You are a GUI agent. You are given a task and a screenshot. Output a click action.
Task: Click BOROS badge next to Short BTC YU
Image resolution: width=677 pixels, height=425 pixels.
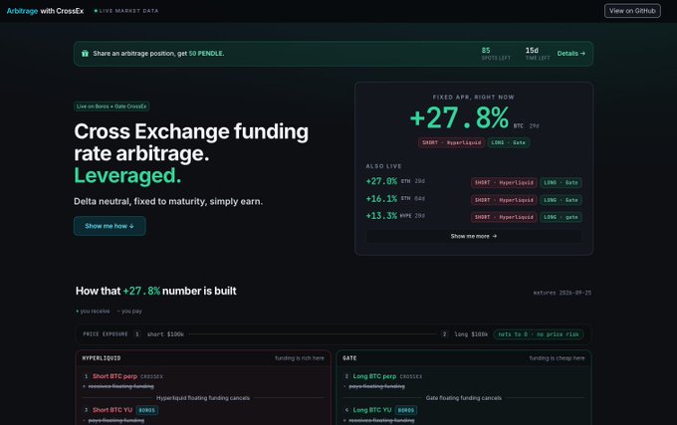point(146,410)
